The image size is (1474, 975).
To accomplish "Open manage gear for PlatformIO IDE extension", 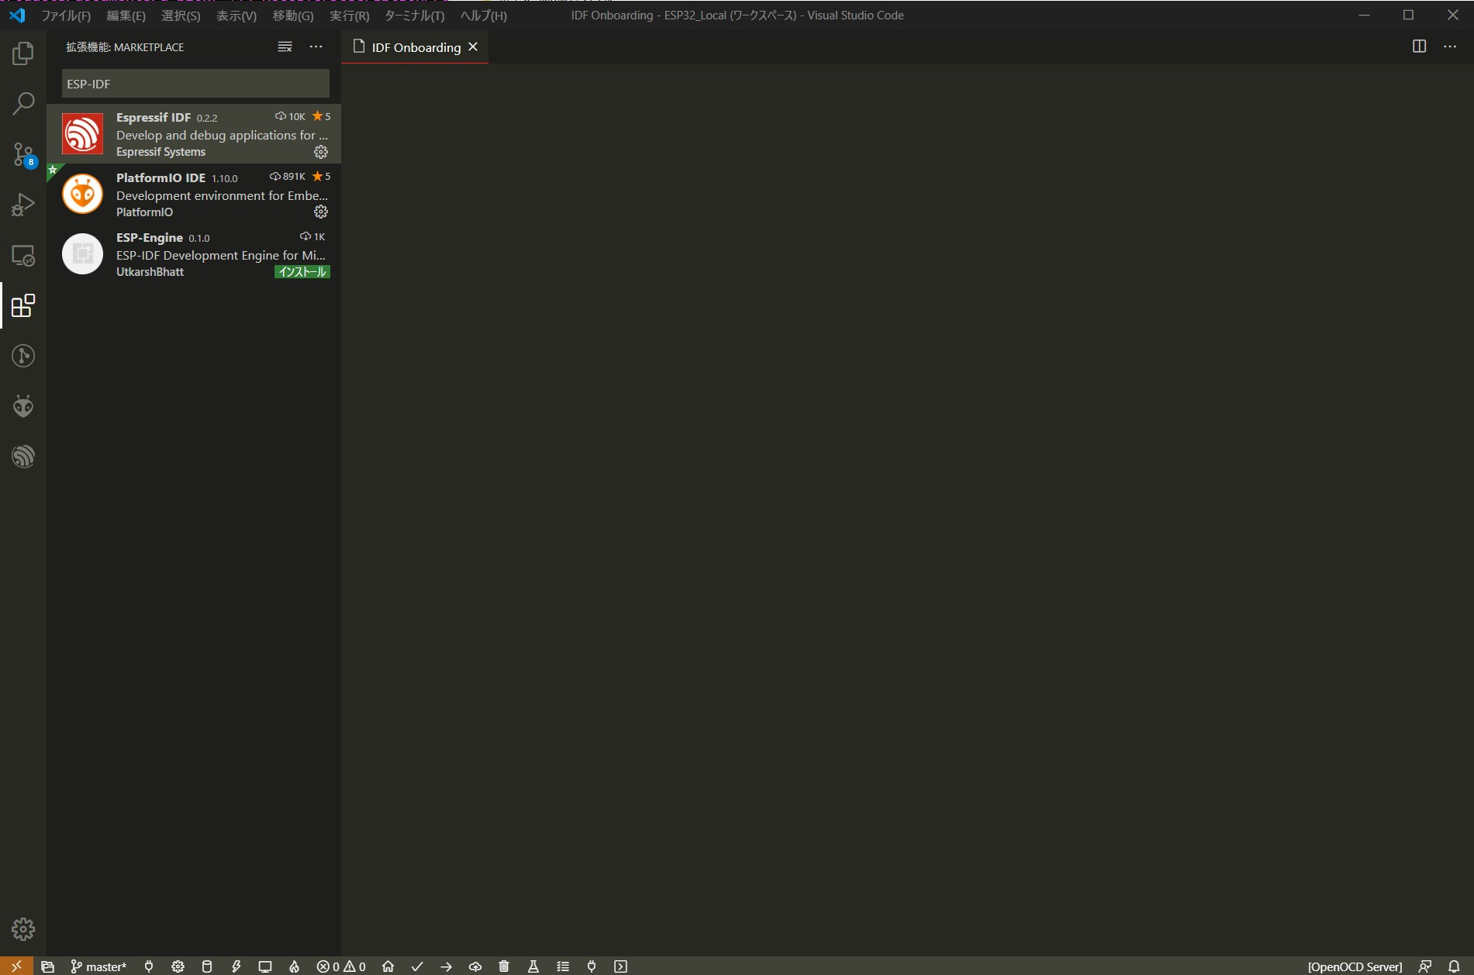I will coord(321,212).
